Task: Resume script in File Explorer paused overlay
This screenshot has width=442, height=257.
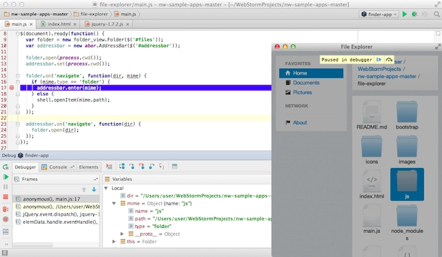Action: coord(379,59)
